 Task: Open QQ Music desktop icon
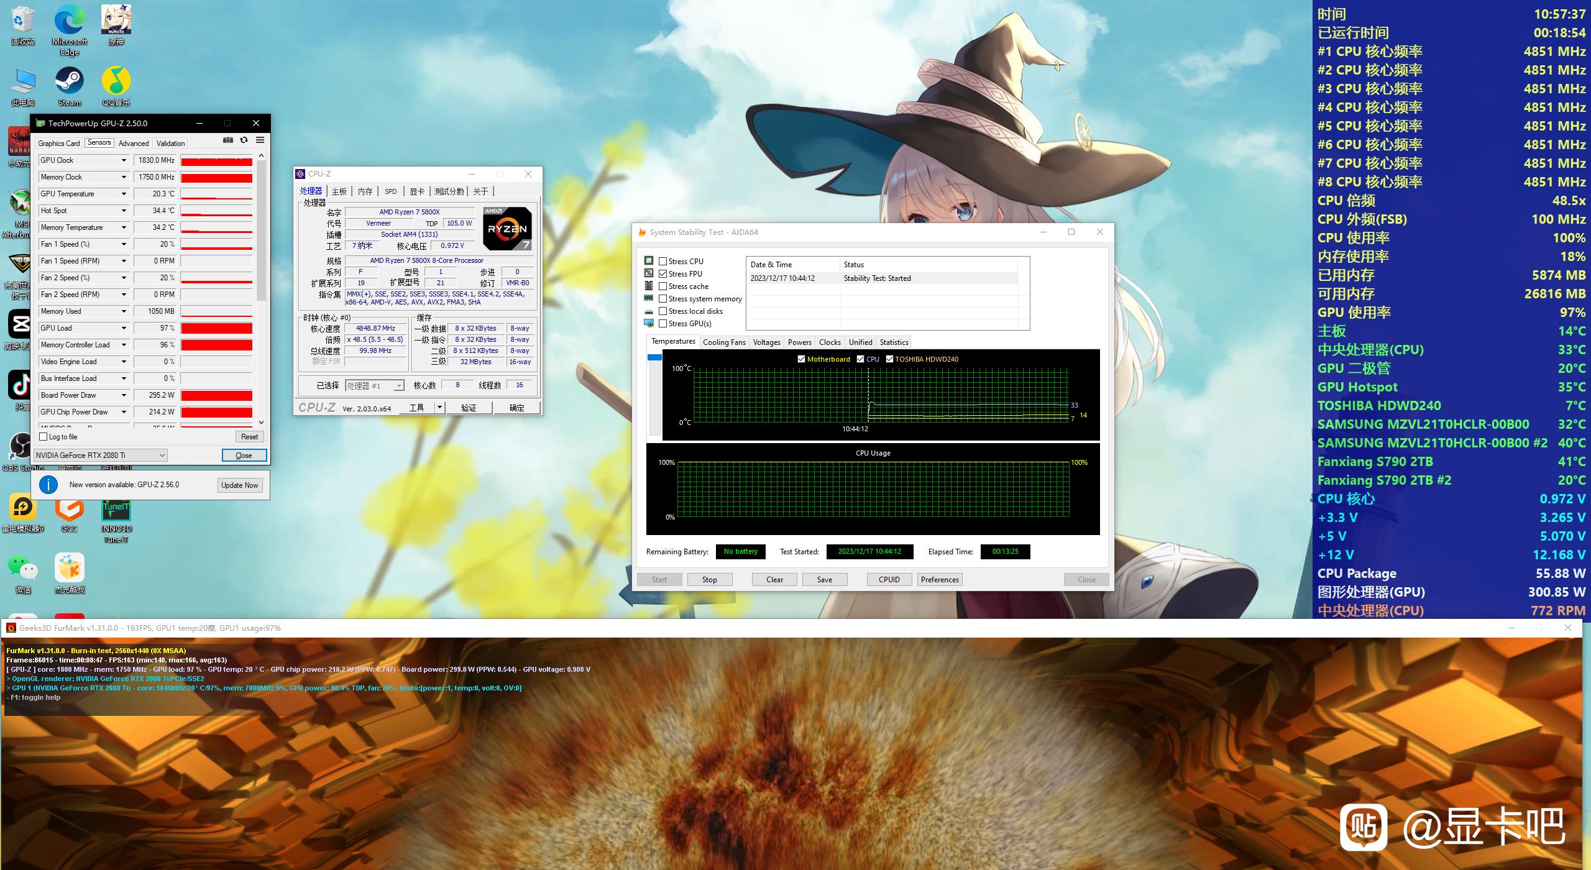[x=116, y=86]
